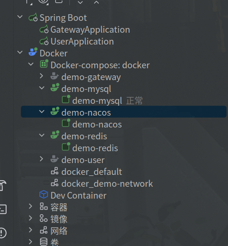
Task: Click the demo-redis container icon
Action: (x=66, y=146)
